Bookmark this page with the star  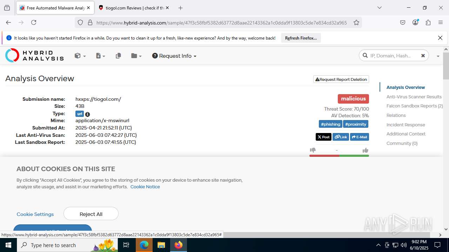[356, 22]
